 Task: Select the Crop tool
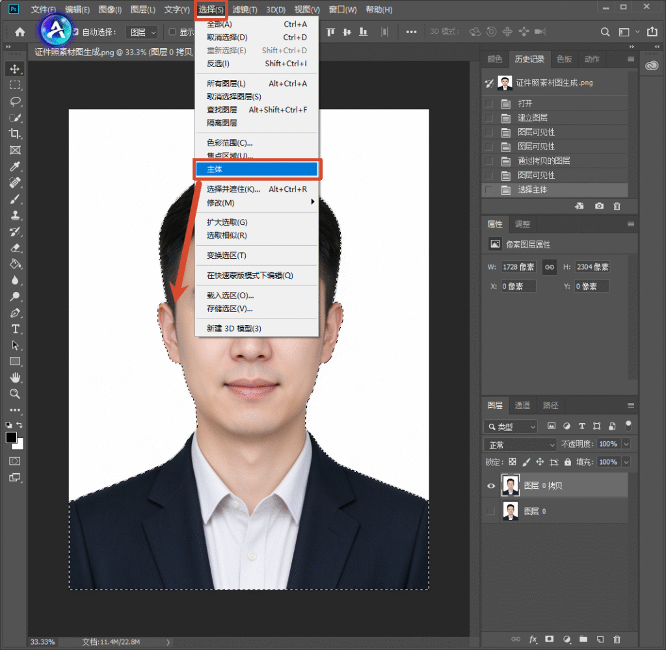[x=15, y=134]
